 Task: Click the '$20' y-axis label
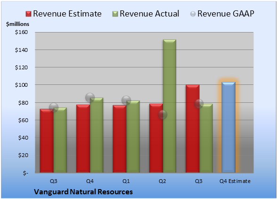tap(23, 155)
